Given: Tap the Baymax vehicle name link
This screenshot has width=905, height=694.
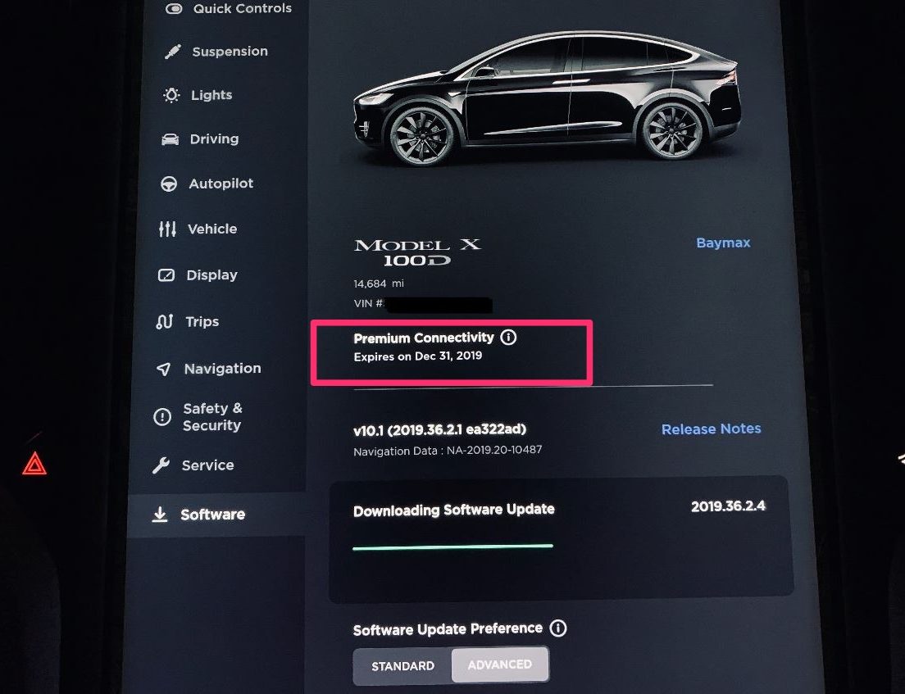Looking at the screenshot, I should tap(723, 243).
